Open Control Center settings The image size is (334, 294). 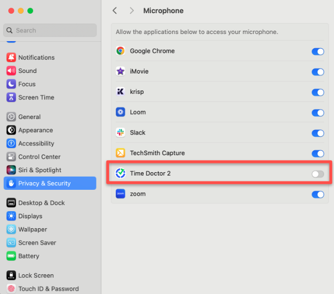(x=39, y=157)
